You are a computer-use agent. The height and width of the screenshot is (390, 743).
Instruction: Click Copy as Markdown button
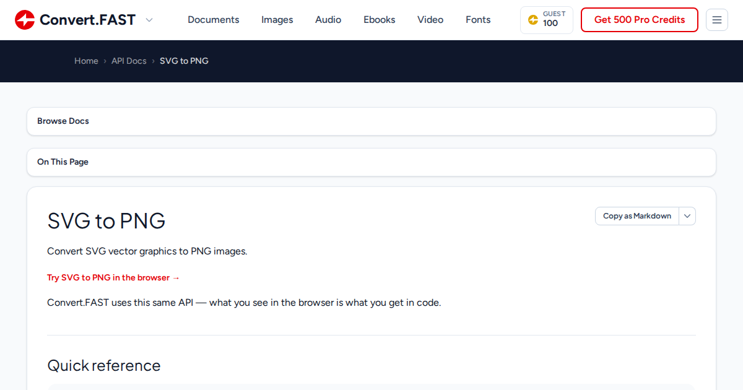click(x=637, y=216)
